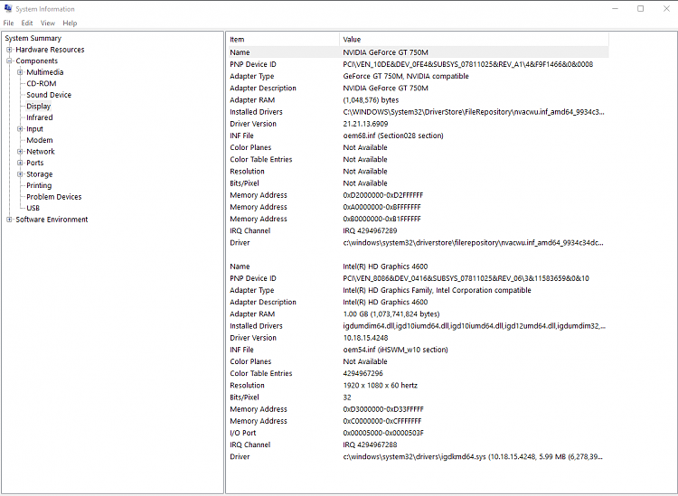Click 'IRQ 4294967289' value

(370, 230)
